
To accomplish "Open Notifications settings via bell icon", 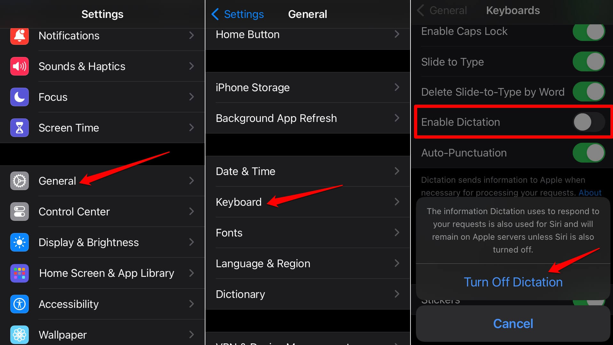I will (19, 36).
